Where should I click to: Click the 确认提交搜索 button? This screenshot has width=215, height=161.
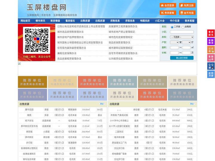click(x=182, y=58)
